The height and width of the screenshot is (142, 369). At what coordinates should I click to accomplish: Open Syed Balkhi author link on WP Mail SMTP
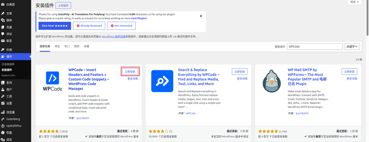click(302, 113)
